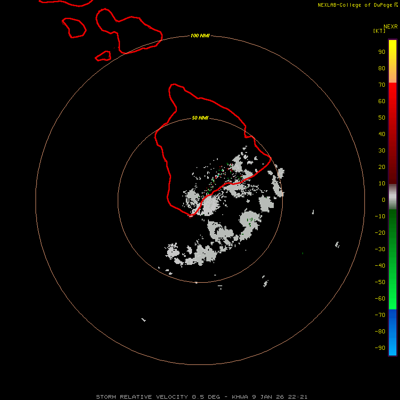Click the 0 value on the velocity scale

click(384, 200)
